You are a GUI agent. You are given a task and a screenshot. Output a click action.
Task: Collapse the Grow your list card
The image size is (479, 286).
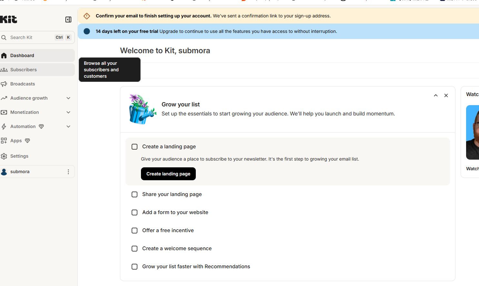coord(436,95)
